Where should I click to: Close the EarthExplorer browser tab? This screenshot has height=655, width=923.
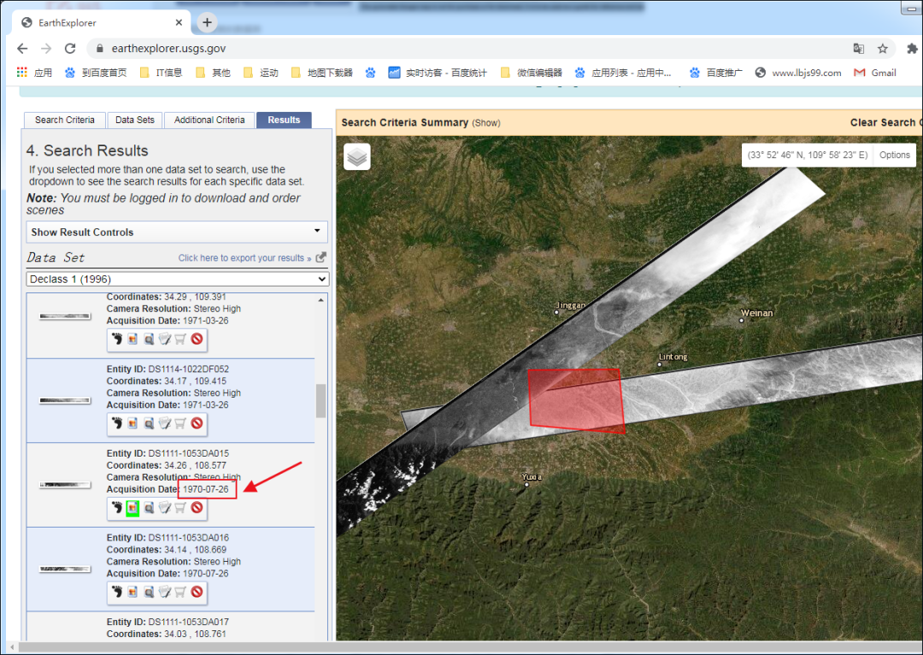coord(179,22)
